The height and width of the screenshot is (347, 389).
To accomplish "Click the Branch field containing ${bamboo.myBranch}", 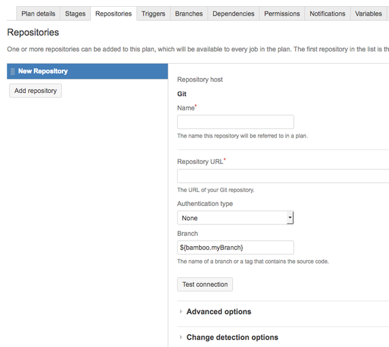I will 236,247.
